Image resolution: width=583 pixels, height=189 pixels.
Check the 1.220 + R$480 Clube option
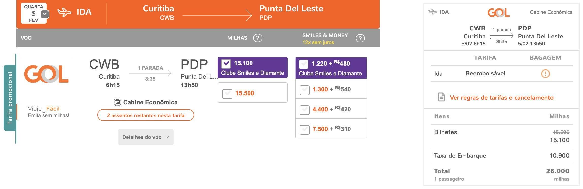(304, 64)
